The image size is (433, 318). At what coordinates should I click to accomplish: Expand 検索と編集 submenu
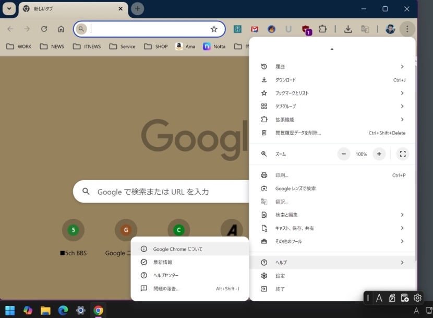[332, 215]
